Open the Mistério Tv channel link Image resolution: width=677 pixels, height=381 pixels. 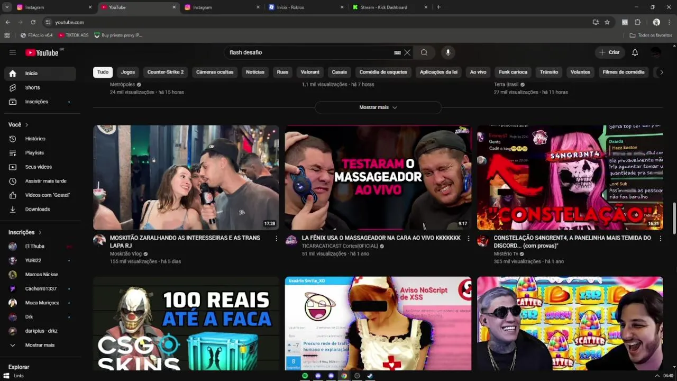click(x=506, y=254)
